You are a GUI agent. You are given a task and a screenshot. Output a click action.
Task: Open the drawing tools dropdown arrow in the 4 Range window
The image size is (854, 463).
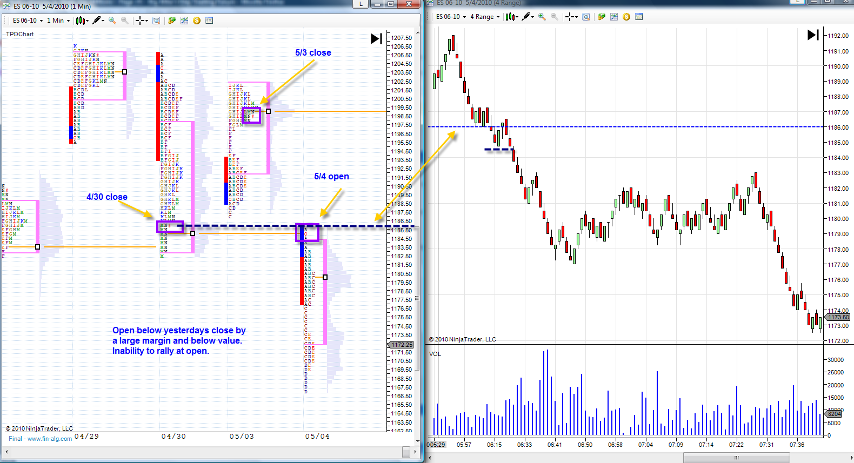tap(532, 17)
